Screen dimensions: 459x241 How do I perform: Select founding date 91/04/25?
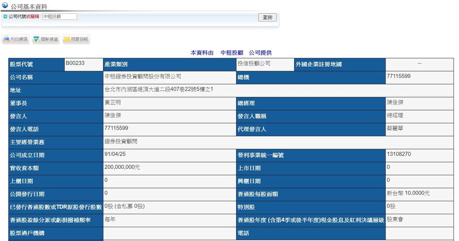[115, 154]
